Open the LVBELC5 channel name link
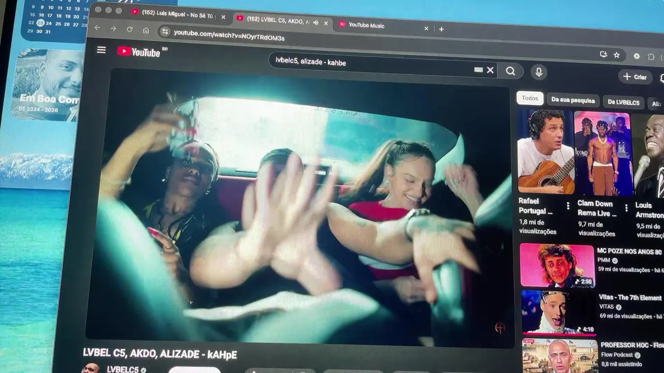Screen dimensions: 664x373 coord(123,369)
